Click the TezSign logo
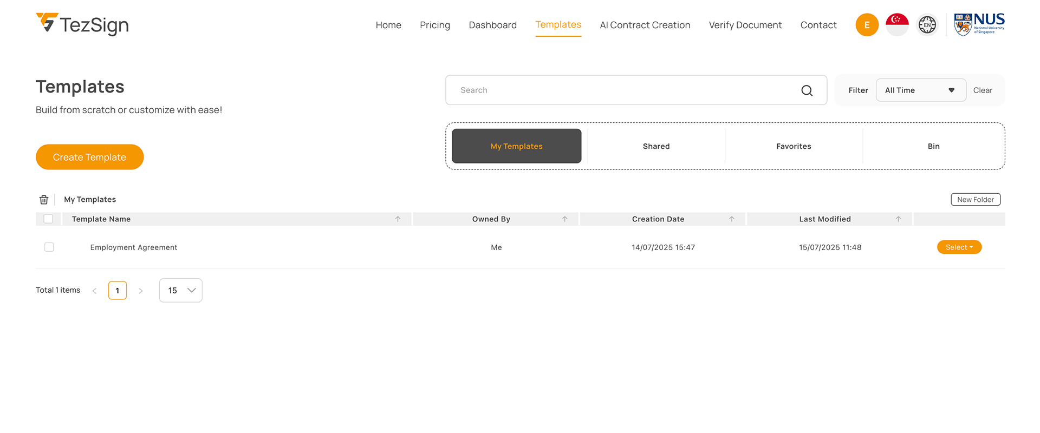Viewport: 1040px width, 433px height. click(x=82, y=24)
